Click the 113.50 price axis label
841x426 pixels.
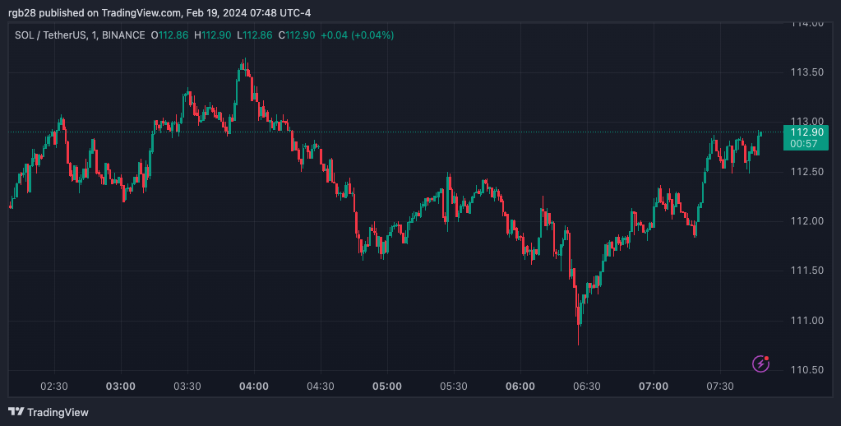click(806, 72)
